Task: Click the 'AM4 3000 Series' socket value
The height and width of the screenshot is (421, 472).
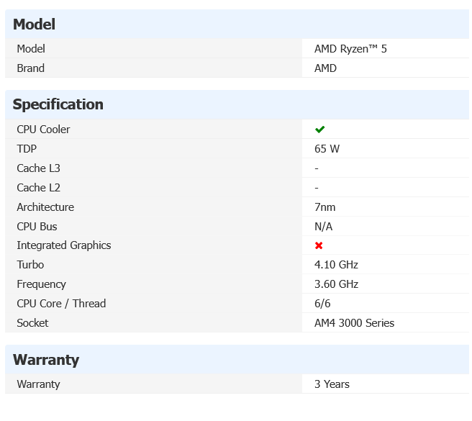Action: point(354,323)
